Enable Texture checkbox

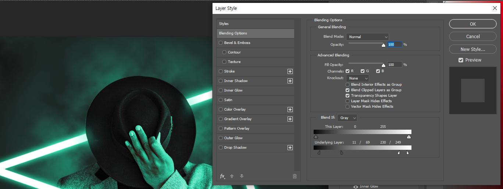point(224,62)
